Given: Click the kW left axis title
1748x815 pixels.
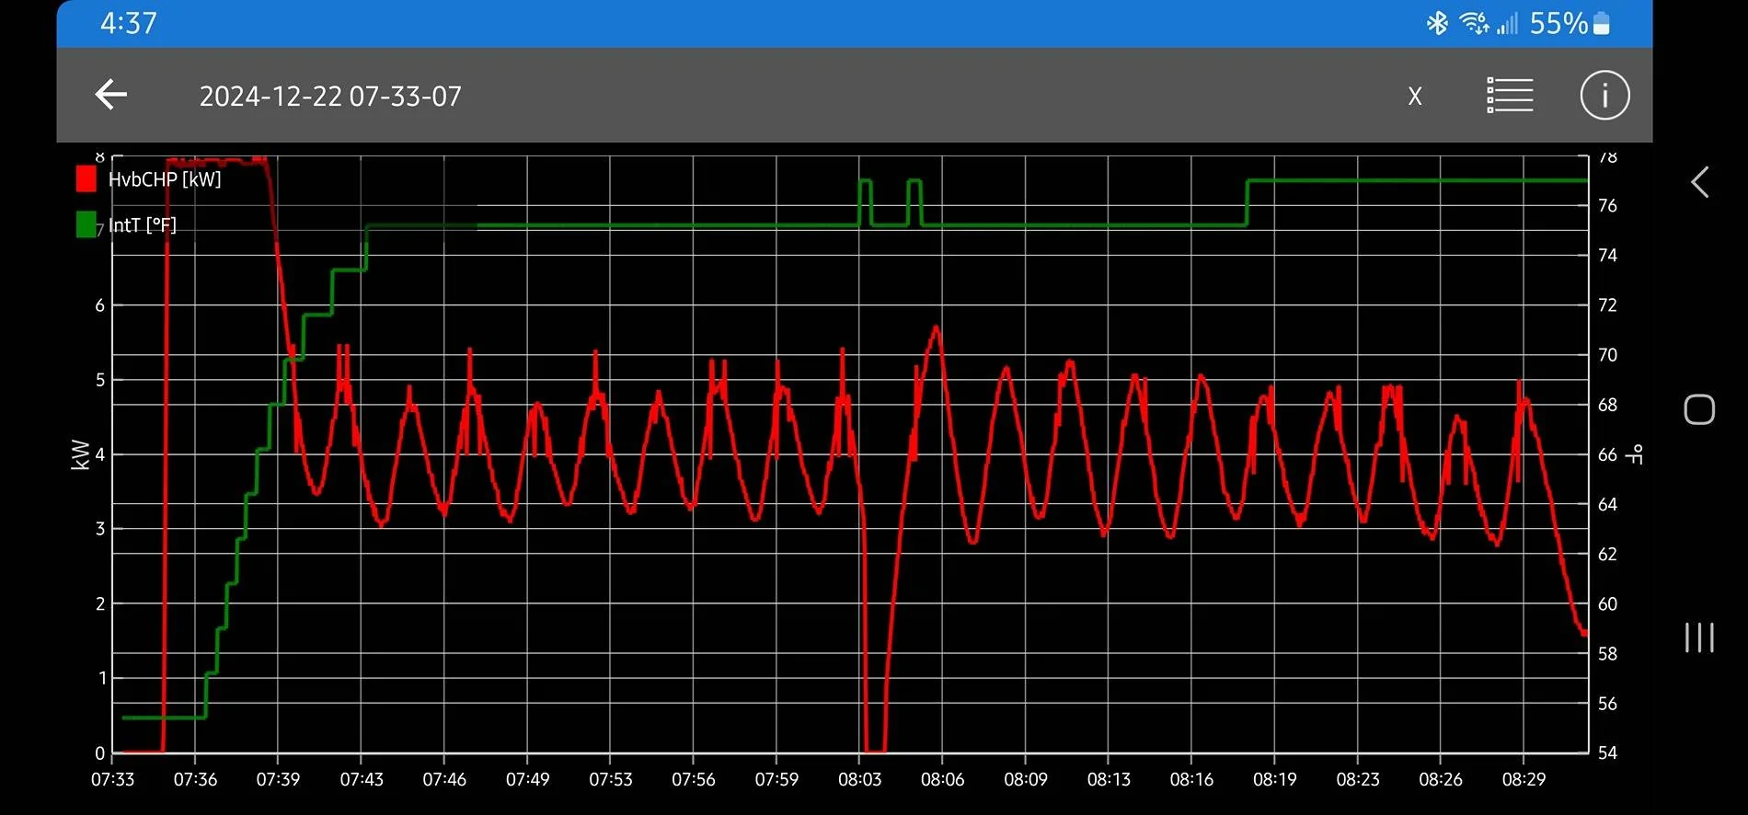Looking at the screenshot, I should tap(80, 454).
